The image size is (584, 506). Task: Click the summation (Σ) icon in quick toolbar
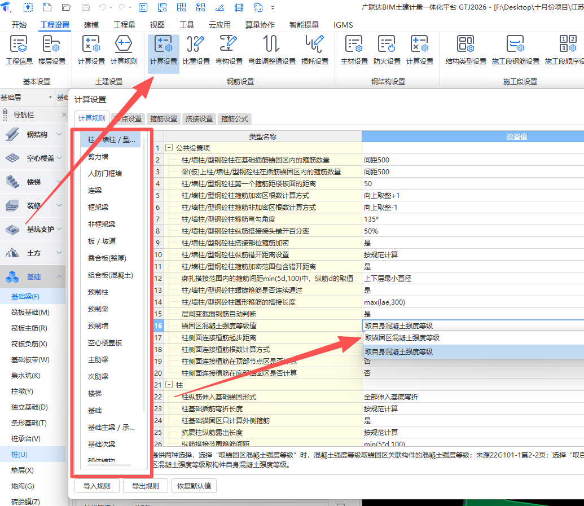[x=143, y=7]
